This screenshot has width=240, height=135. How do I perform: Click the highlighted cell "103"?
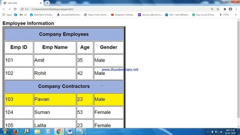point(19,99)
